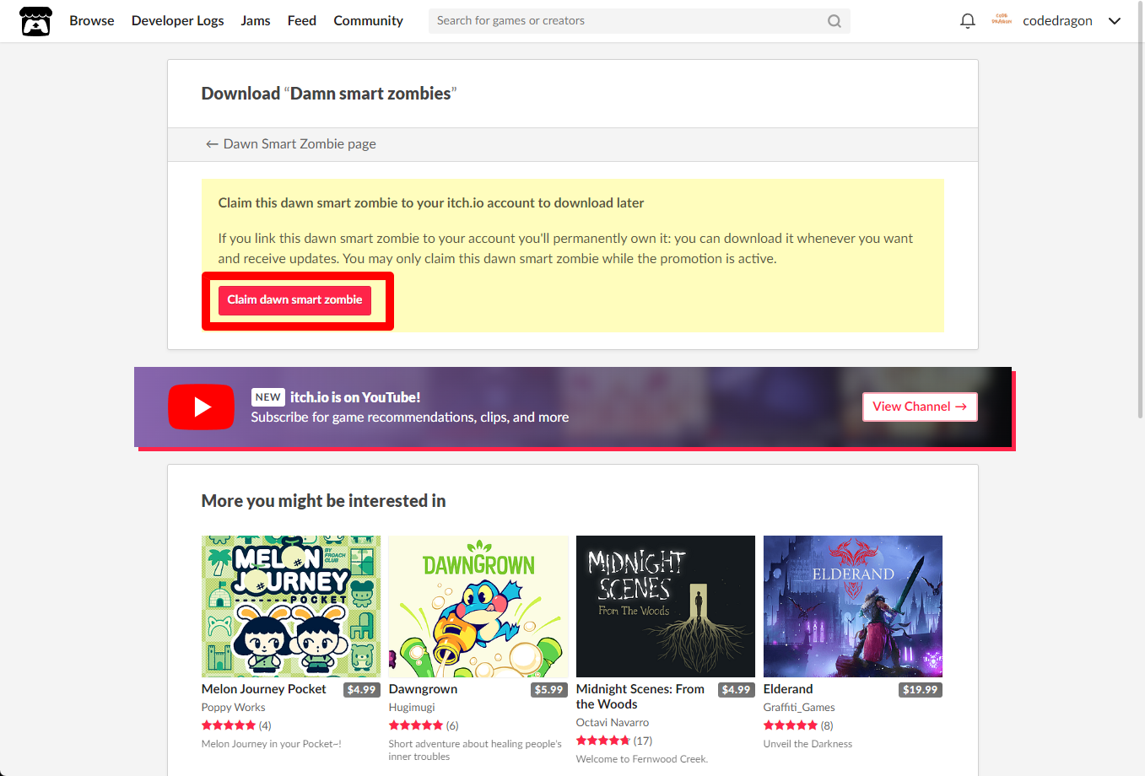The height and width of the screenshot is (776, 1145).
Task: Open Octavi Navarro creator link
Action: (x=613, y=723)
